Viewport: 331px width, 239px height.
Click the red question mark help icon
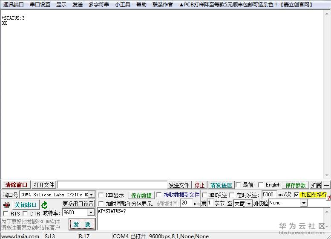(329, 198)
